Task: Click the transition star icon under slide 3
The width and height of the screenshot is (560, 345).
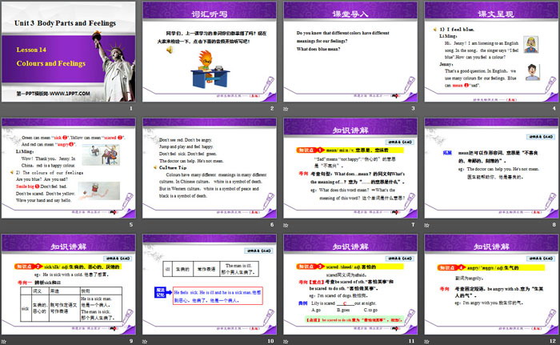Action: 286,109
